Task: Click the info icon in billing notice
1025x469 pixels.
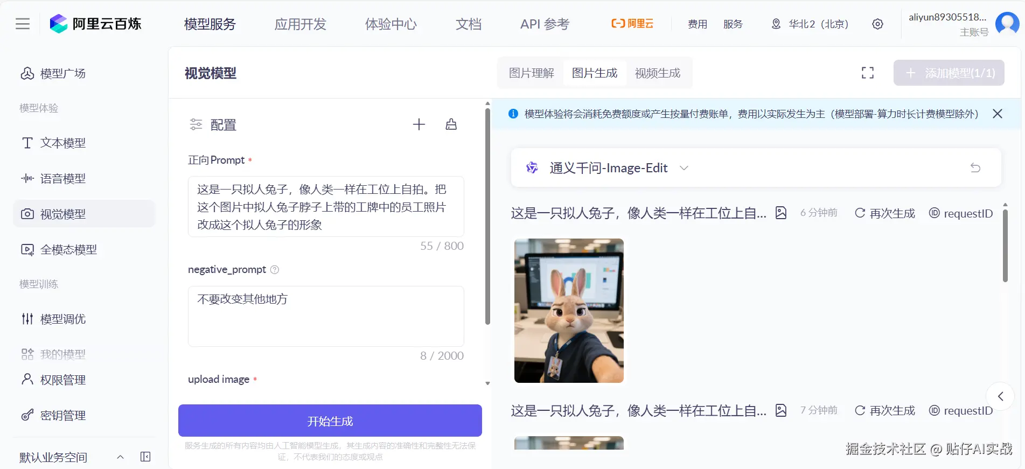Action: click(x=513, y=114)
